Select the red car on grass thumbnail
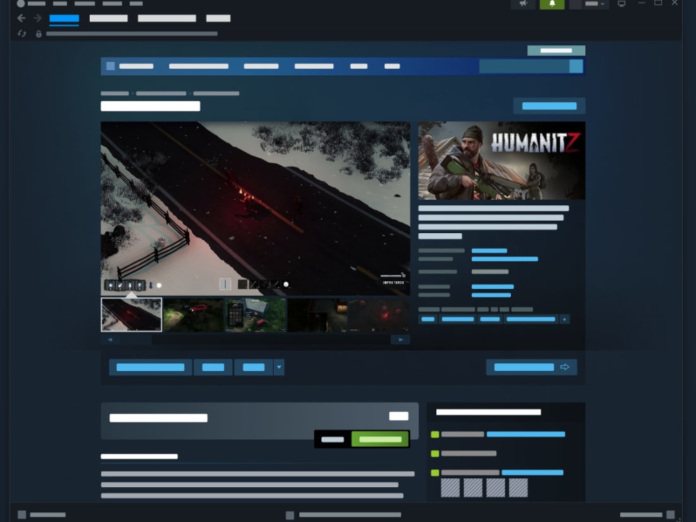 point(193,315)
